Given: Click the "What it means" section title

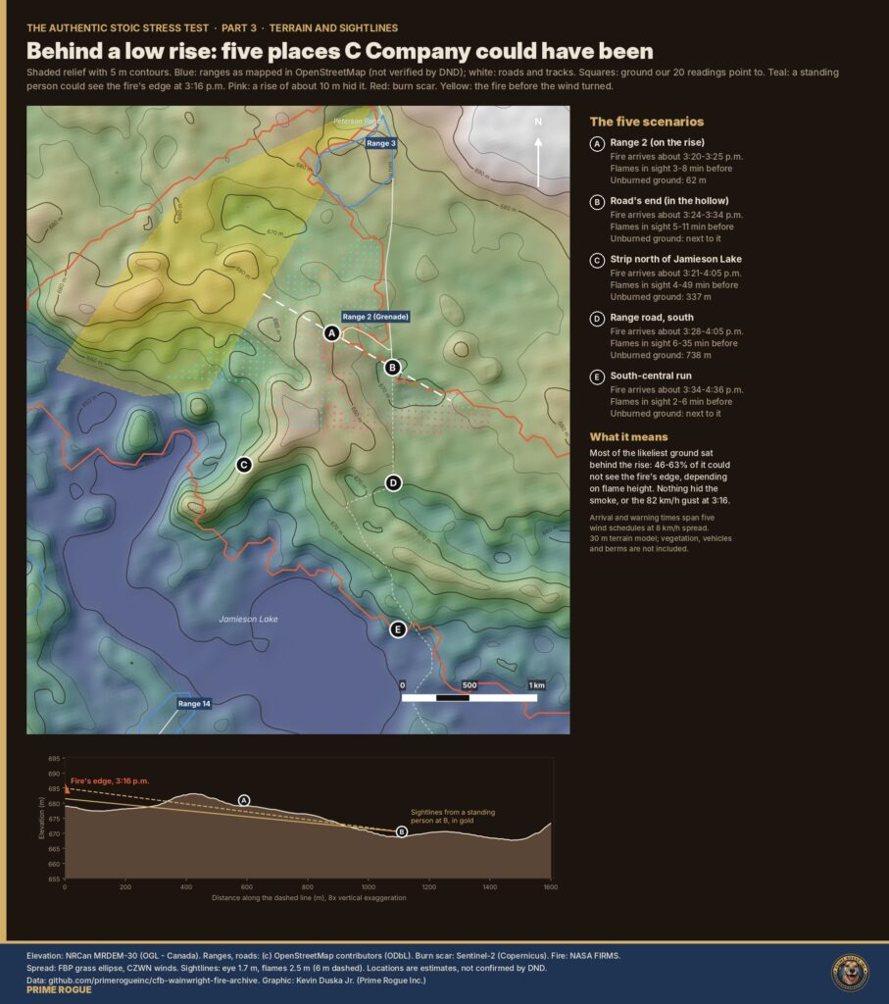Looking at the screenshot, I should tap(628, 436).
